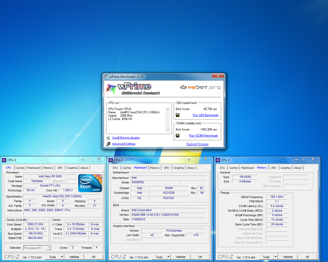This screenshot has height=262, width=328.
Task: Click the floppy save icon for 32M score
Action: click(178, 115)
